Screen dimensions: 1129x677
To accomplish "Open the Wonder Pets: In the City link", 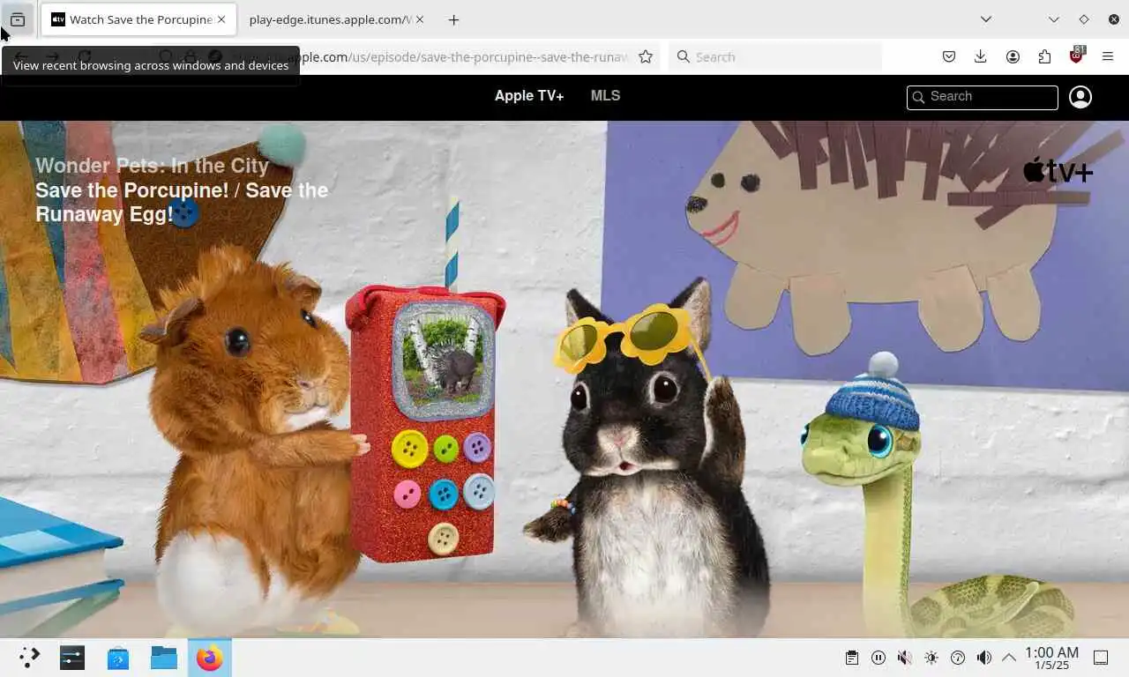I will pyautogui.click(x=152, y=166).
